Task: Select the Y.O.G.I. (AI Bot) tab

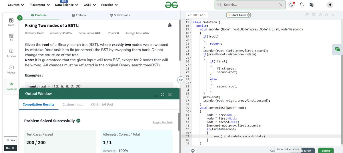Action: tap(102, 105)
